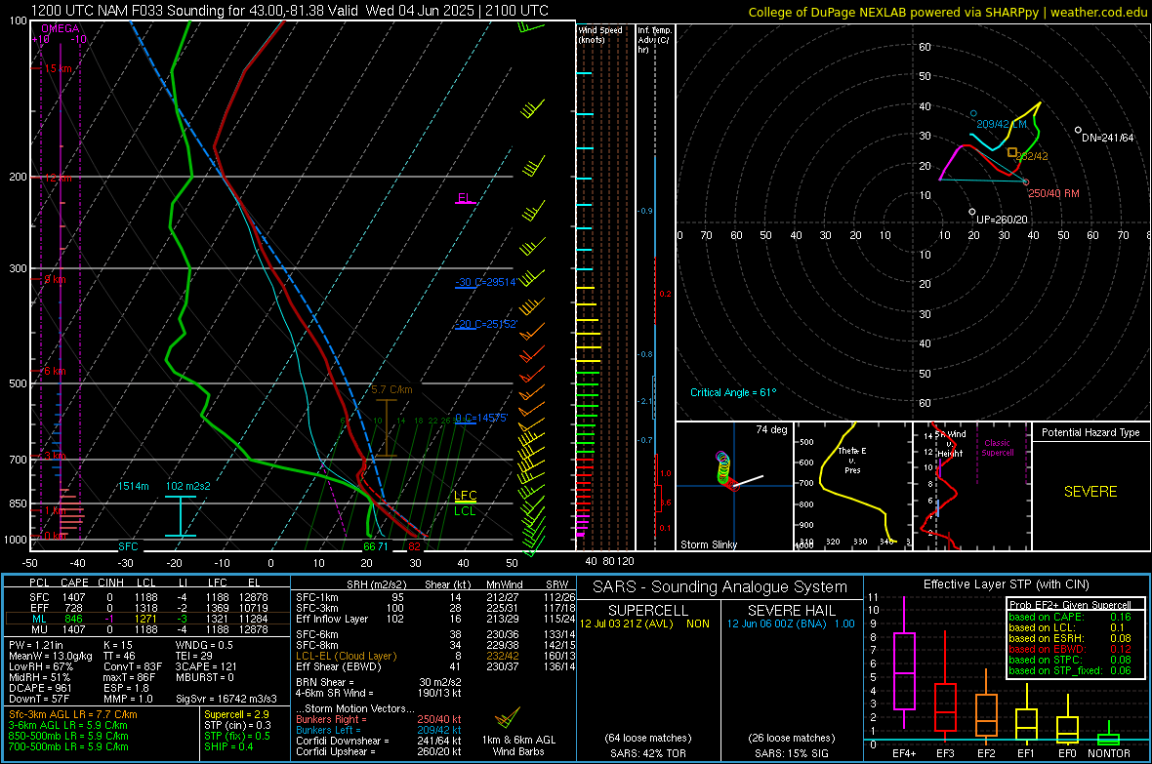This screenshot has width=1152, height=764.
Task: Click the Corfidi upshear UP marker circle
Action: 972,212
